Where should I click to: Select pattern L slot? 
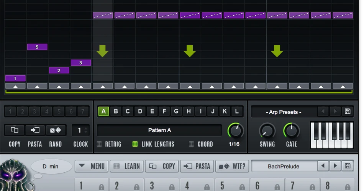pyautogui.click(x=237, y=112)
